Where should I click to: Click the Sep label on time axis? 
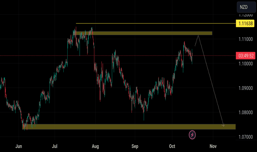(x=135, y=146)
